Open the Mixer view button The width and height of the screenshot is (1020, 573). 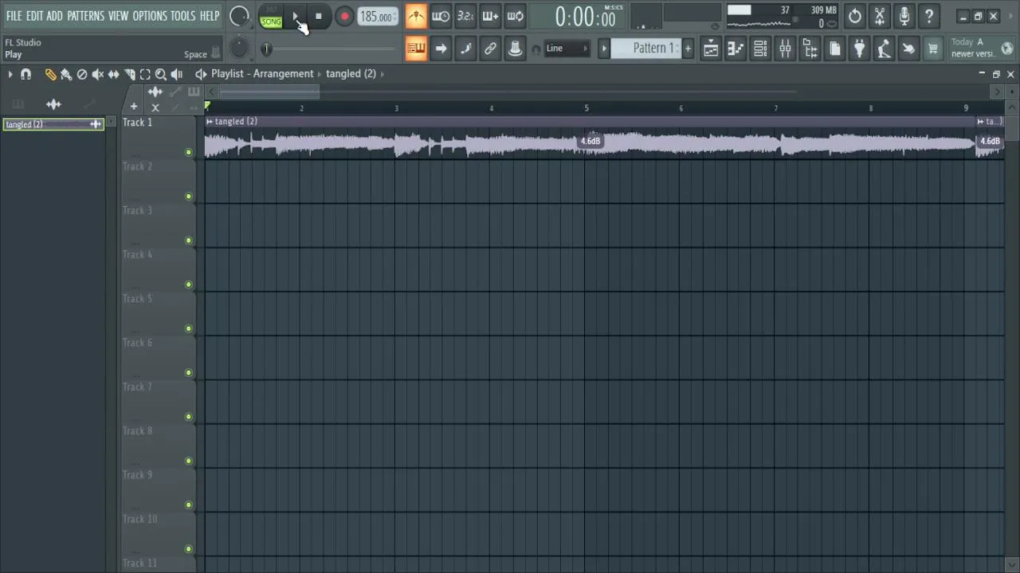pyautogui.click(x=785, y=49)
